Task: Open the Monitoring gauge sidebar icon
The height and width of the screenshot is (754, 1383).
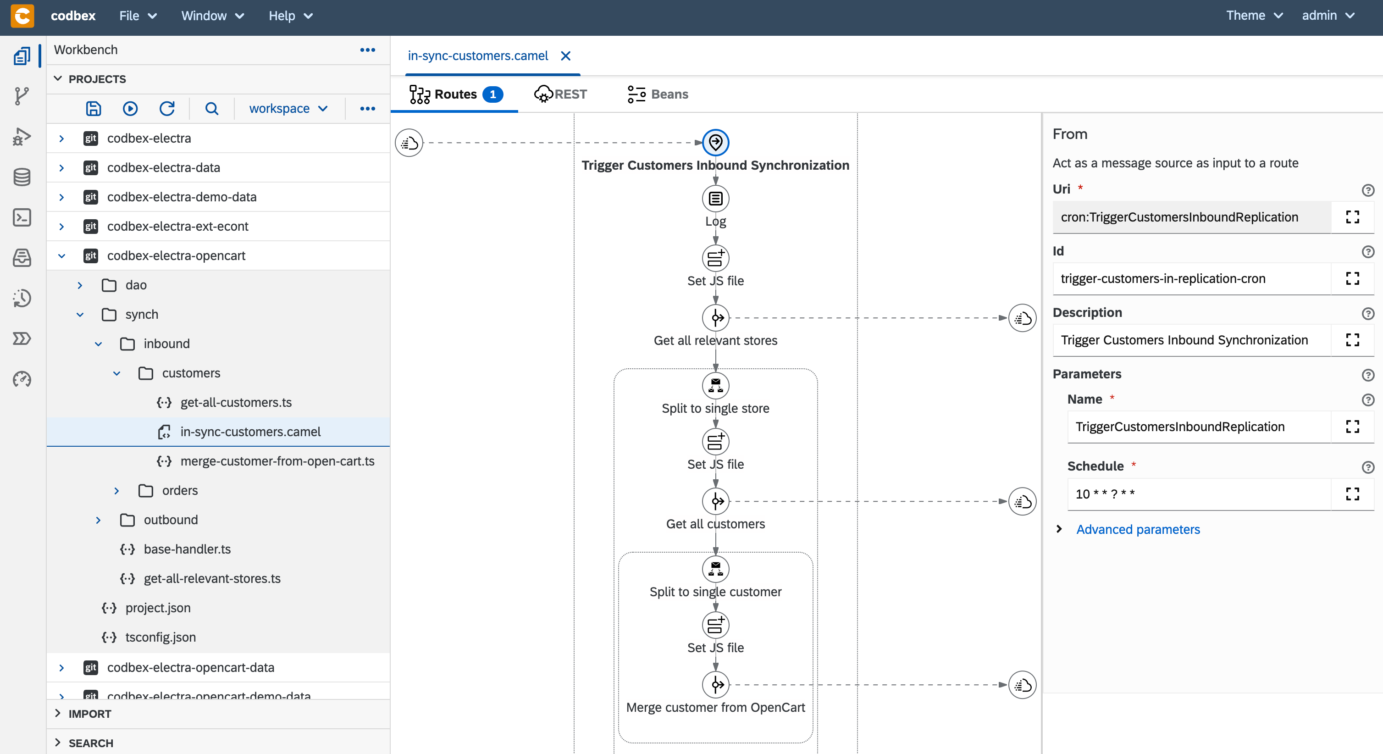Action: [22, 379]
